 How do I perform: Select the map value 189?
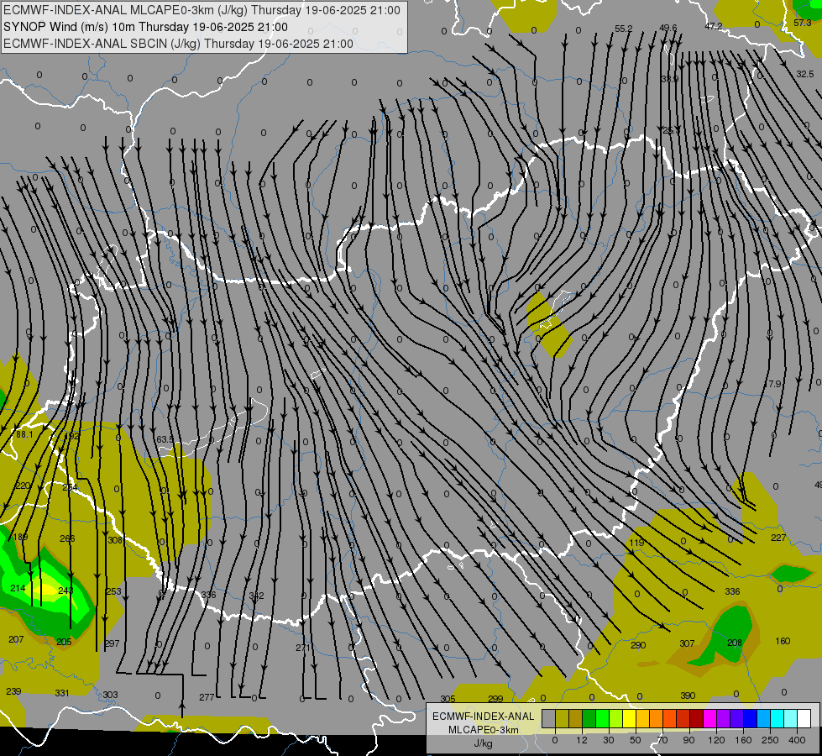pos(20,538)
